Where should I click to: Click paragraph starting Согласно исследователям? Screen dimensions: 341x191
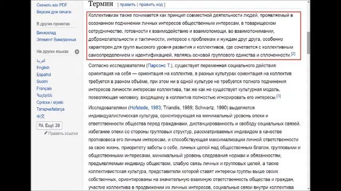click(x=190, y=81)
